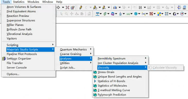Open the Modules menu
This screenshot has width=188, height=99.
[33, 2]
